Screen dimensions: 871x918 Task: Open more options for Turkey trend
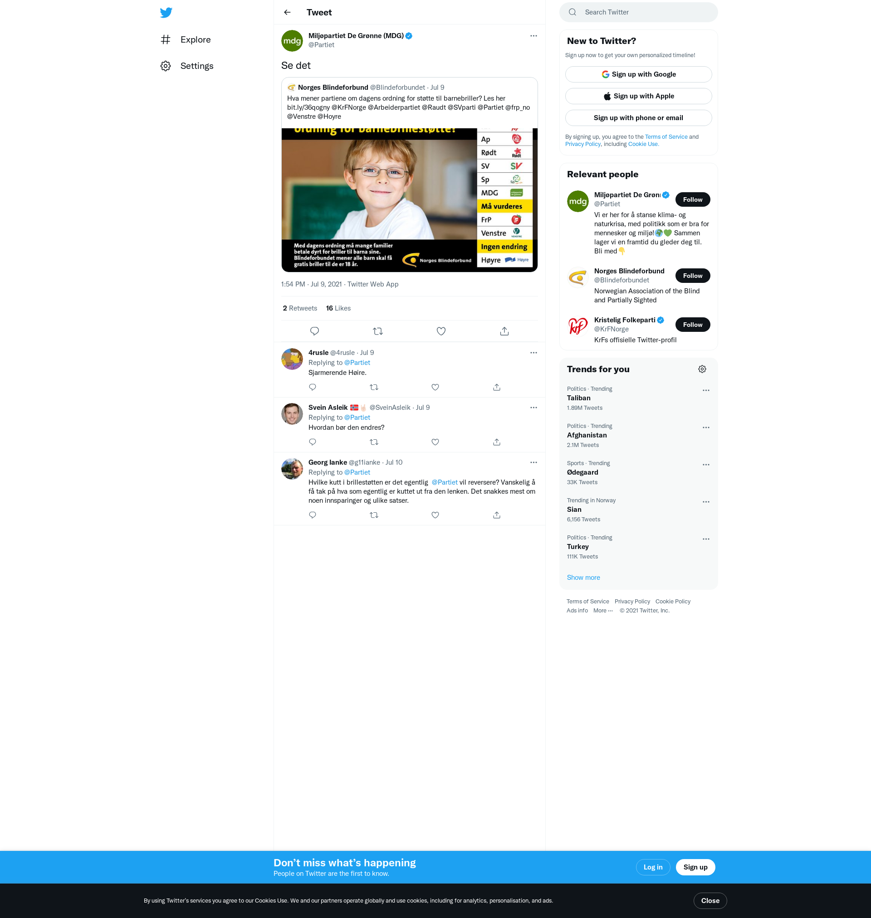click(x=706, y=539)
